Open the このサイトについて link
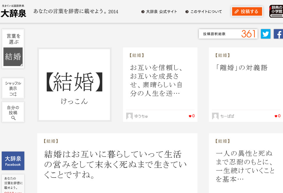Viewport: 283px width, 193px height. (203, 11)
